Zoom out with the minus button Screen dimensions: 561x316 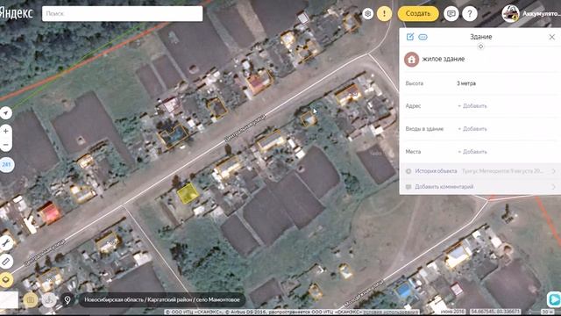(x=6, y=145)
